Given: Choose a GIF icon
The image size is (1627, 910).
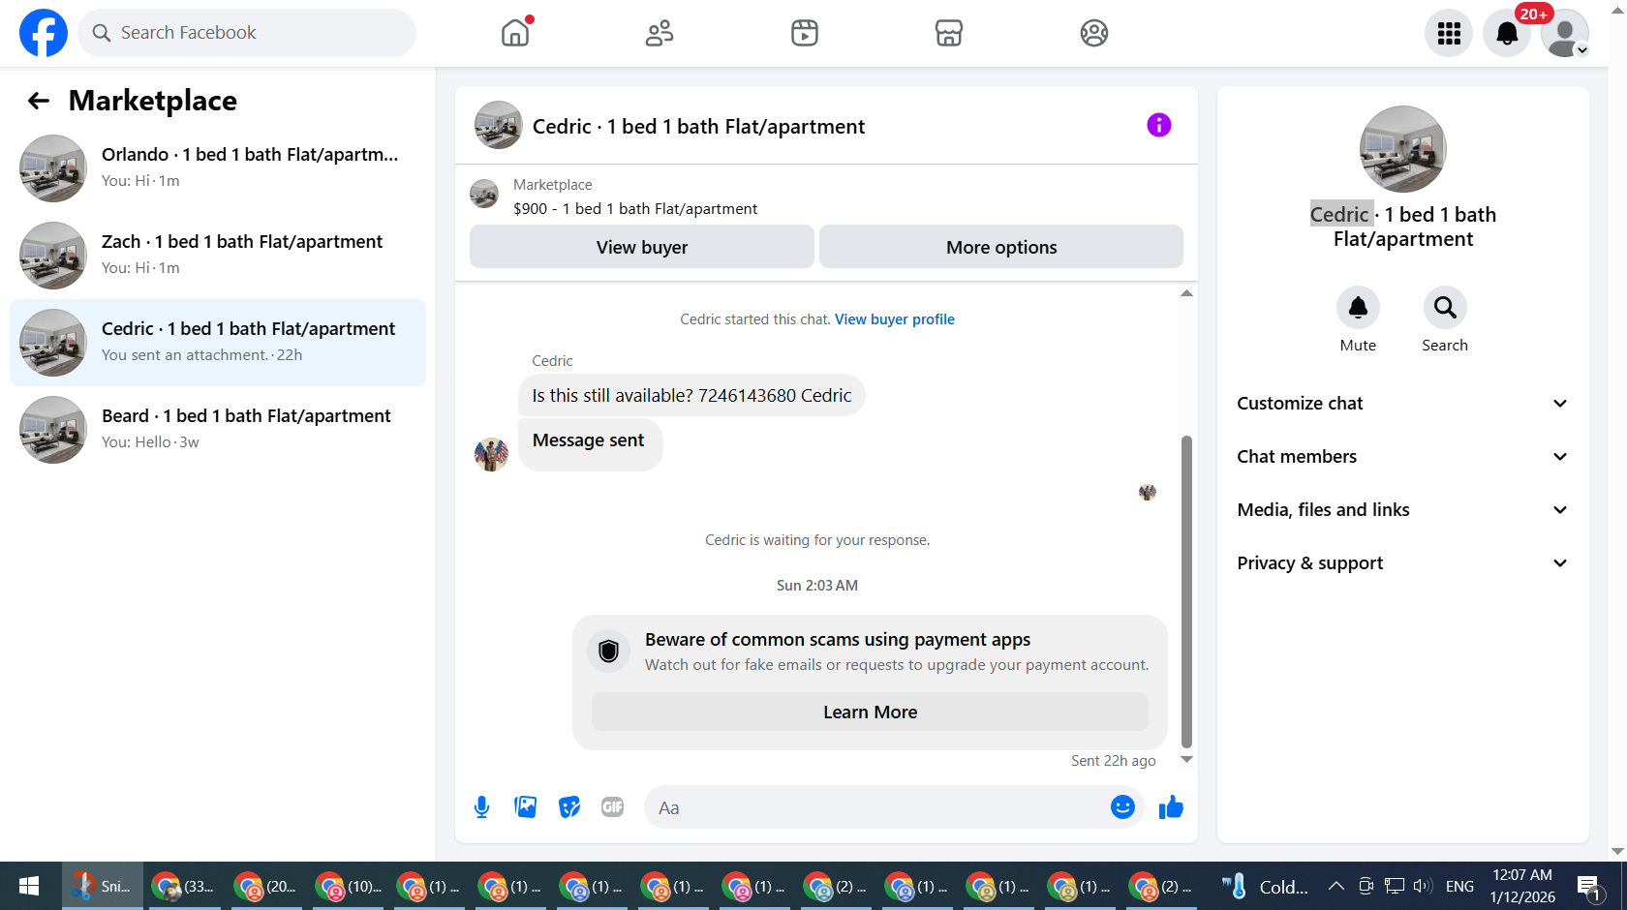Looking at the screenshot, I should coord(613,807).
